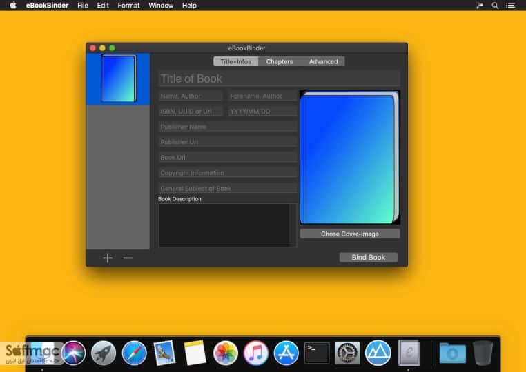The image size is (526, 372).
Task: Click the Bind Book button
Action: click(x=369, y=257)
